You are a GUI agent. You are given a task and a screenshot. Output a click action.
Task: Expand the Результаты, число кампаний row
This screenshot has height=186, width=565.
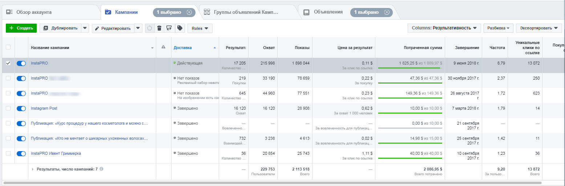tap(33, 169)
